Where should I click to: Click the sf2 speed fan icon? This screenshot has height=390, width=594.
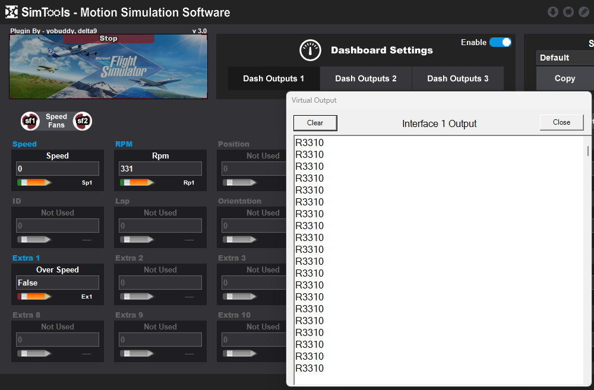tap(82, 121)
